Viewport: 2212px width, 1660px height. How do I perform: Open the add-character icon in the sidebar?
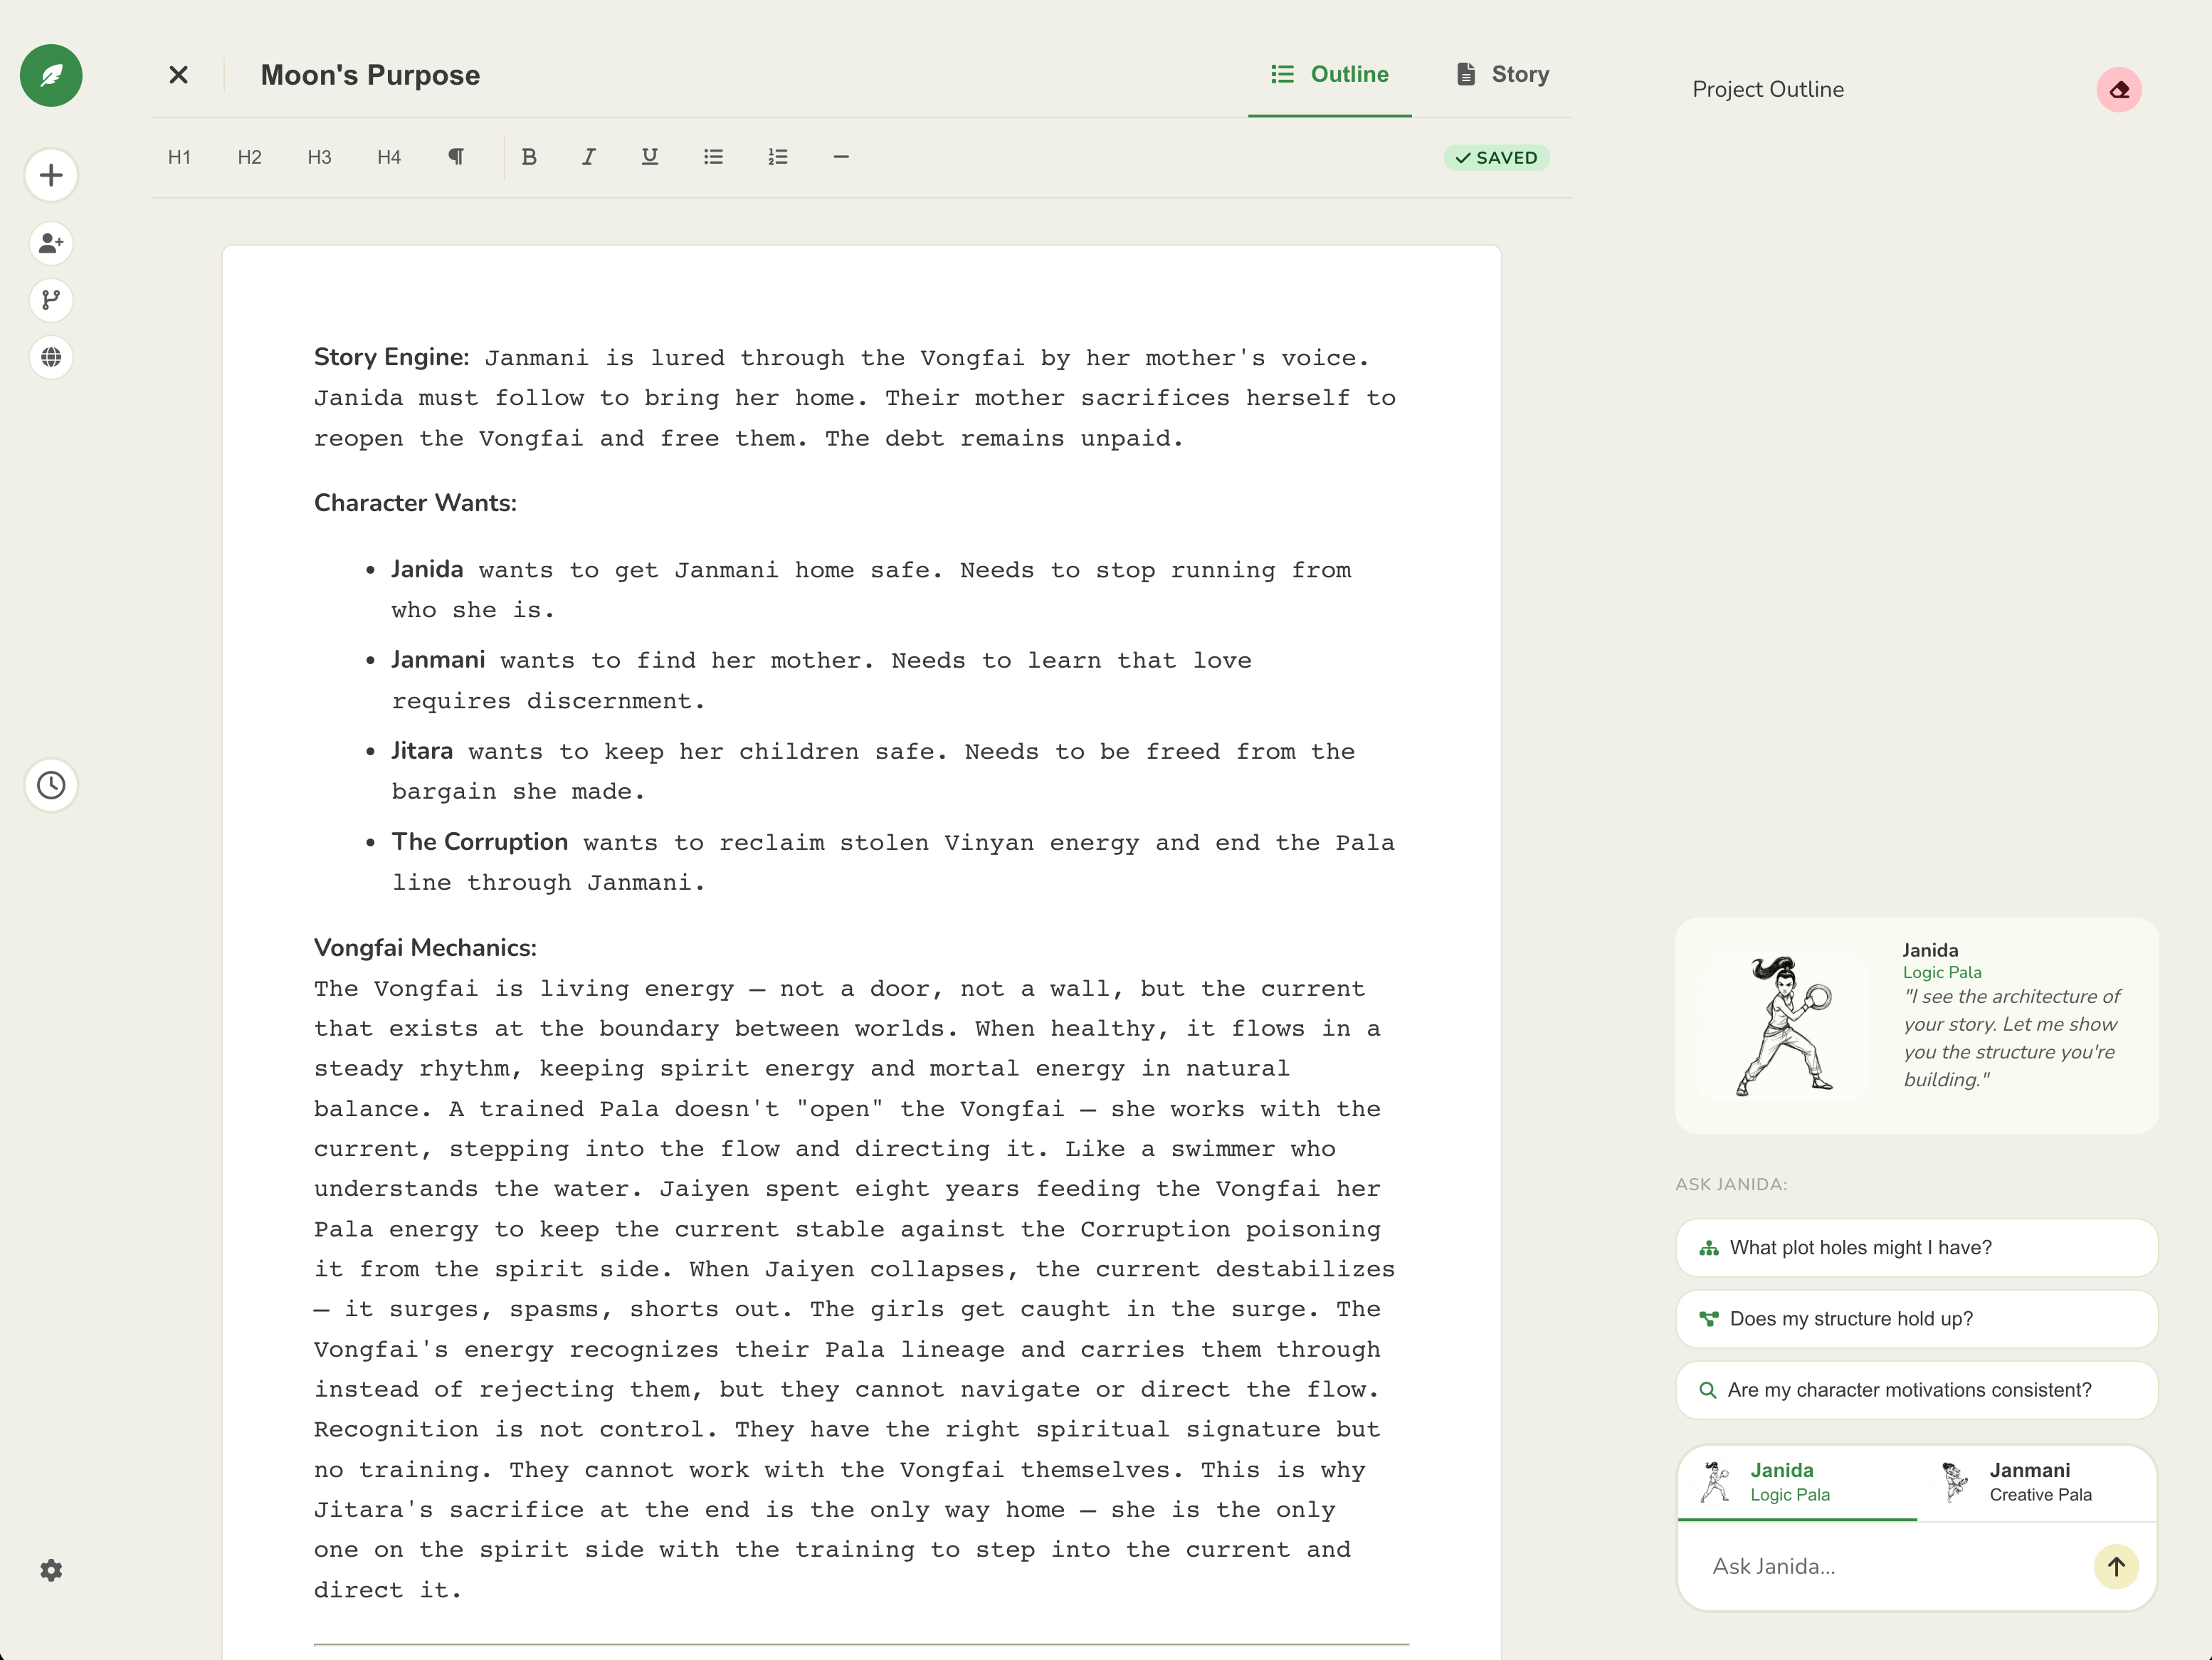pyautogui.click(x=51, y=243)
